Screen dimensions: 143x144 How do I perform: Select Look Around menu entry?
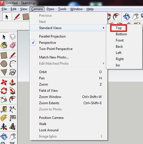(x=68, y=130)
